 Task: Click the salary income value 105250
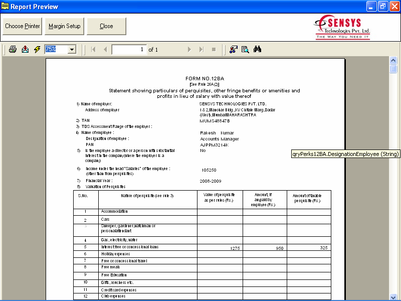click(209, 170)
